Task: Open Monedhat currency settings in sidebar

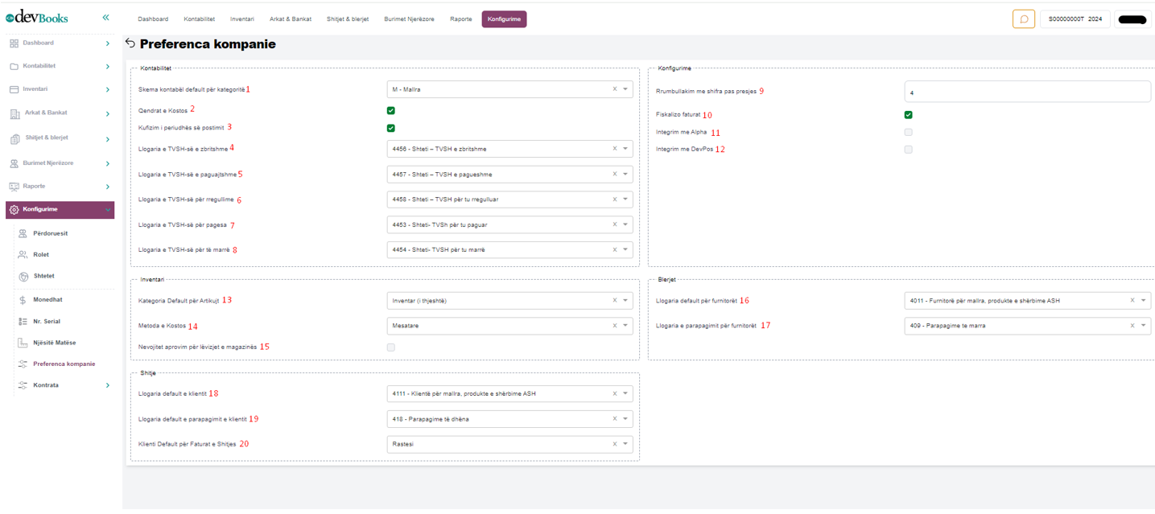Action: tap(47, 300)
